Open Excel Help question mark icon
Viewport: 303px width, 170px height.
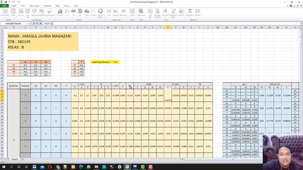(291, 6)
